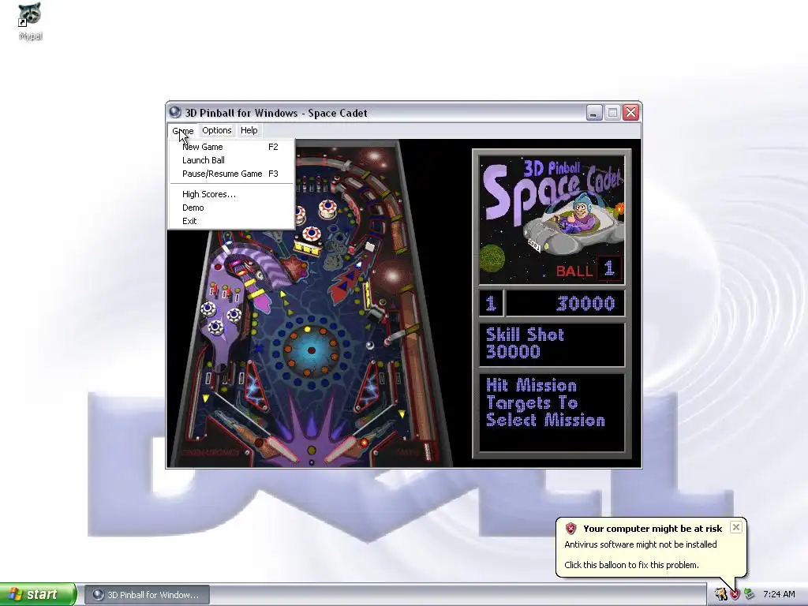The height and width of the screenshot is (606, 808).
Task: Click the Space Cadet logo image
Action: click(552, 219)
